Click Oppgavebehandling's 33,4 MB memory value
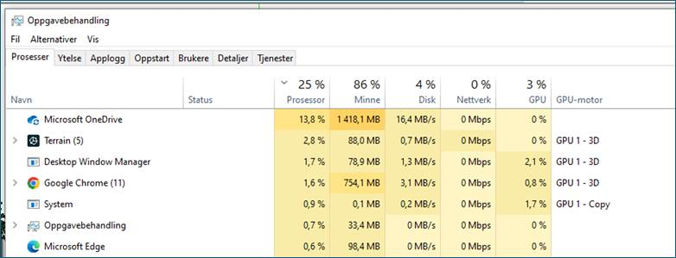Viewport: 676px width, 258px height. [x=365, y=225]
